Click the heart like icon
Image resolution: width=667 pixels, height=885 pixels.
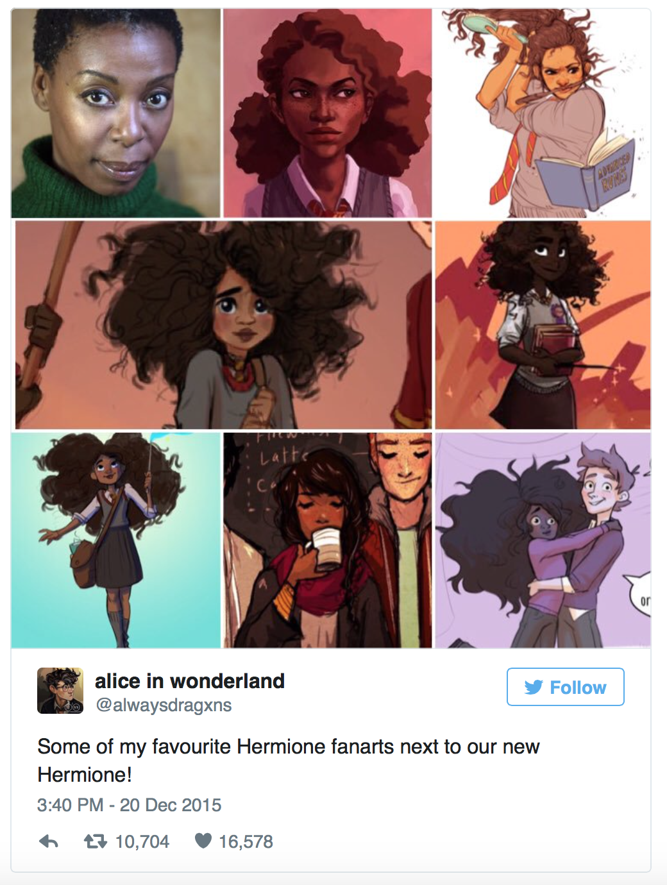click(203, 841)
